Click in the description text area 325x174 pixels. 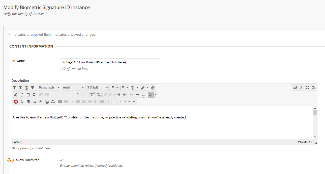click(162, 122)
